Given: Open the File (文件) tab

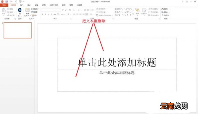Looking at the screenshot, I should (x=4, y=5).
